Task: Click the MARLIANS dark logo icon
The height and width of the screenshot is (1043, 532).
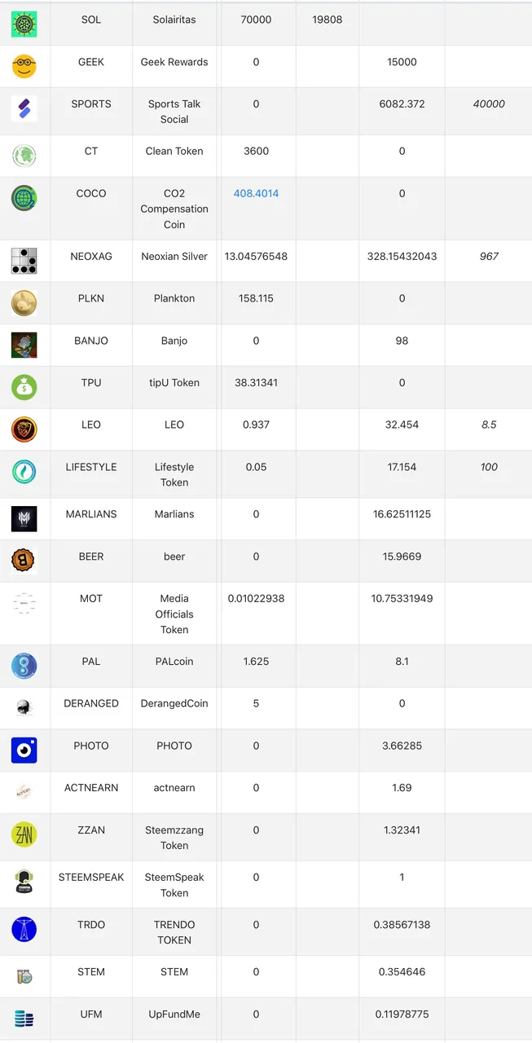Action: click(x=24, y=519)
